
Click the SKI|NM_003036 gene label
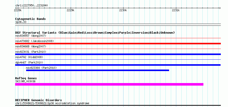[25, 82]
